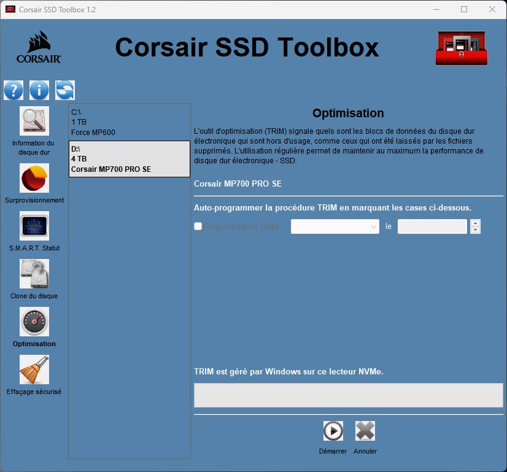This screenshot has width=507, height=472.
Task: Select the D:\ Corsair MP700 PRO SE drive
Action: [130, 159]
